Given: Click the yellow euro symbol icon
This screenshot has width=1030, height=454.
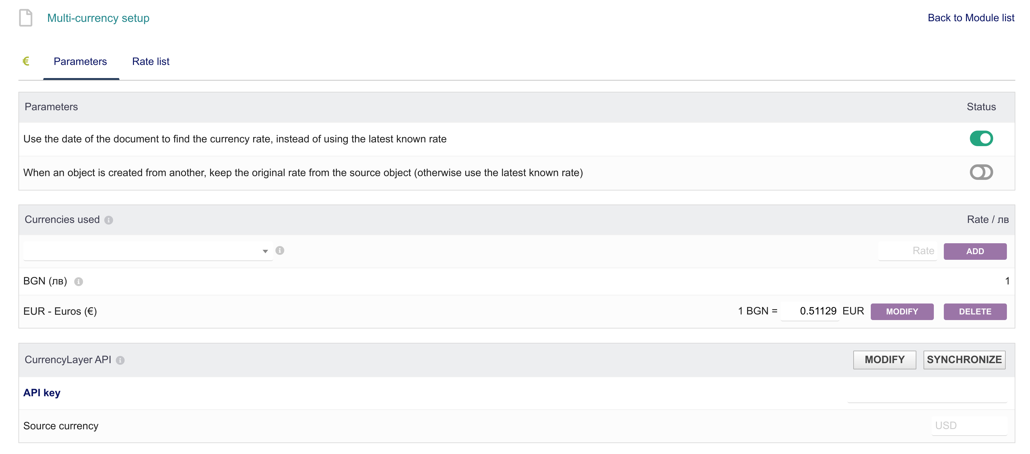Looking at the screenshot, I should tap(26, 61).
